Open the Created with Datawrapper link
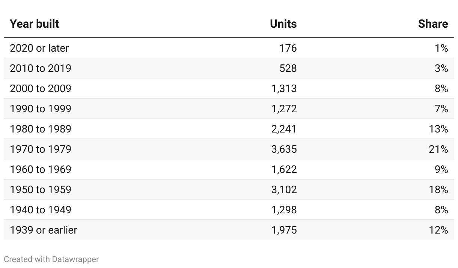Image resolution: width=458 pixels, height=268 pixels. [x=51, y=259]
